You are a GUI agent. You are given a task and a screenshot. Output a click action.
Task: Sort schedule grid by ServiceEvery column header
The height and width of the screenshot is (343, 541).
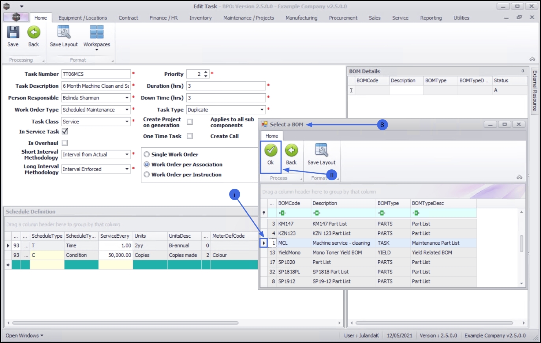[116, 236]
